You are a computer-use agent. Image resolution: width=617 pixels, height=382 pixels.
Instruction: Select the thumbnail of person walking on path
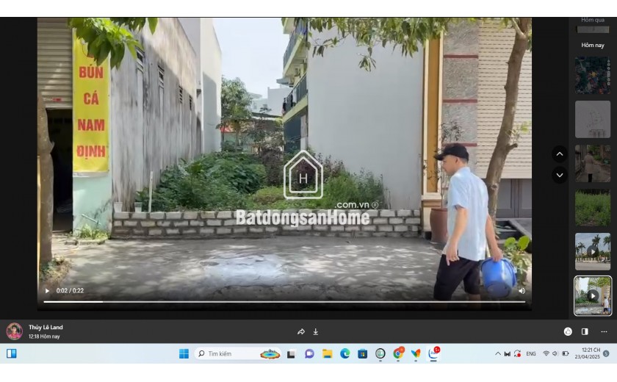pyautogui.click(x=593, y=163)
